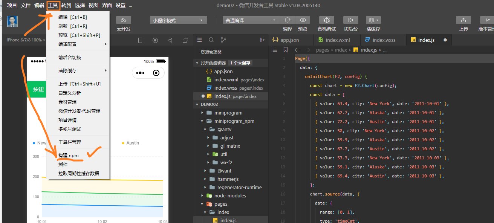Open the source control branch icon
This screenshot has width=494, height=223.
click(x=223, y=40)
